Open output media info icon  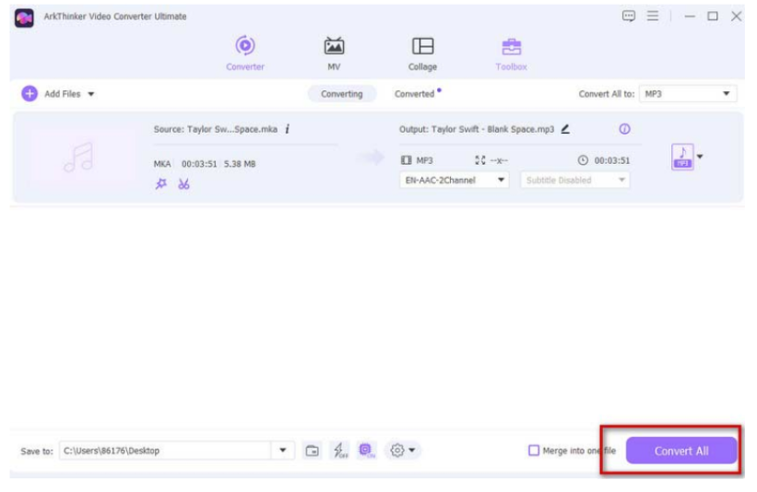click(x=624, y=129)
